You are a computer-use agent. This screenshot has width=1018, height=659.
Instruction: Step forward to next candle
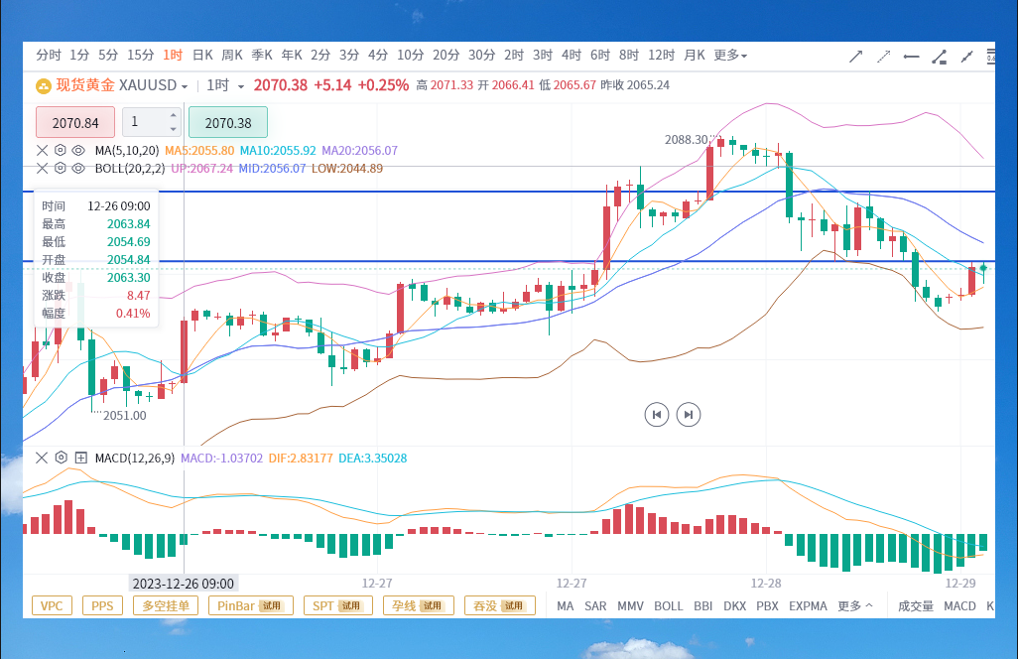click(689, 415)
